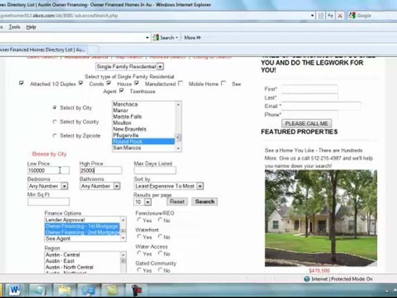The width and height of the screenshot is (397, 298).
Task: Uncheck the Townhouse checkbox
Action: (121, 90)
